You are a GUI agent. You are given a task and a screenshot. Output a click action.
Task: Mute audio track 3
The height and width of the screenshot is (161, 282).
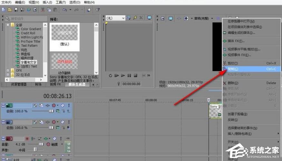(x=54, y=139)
